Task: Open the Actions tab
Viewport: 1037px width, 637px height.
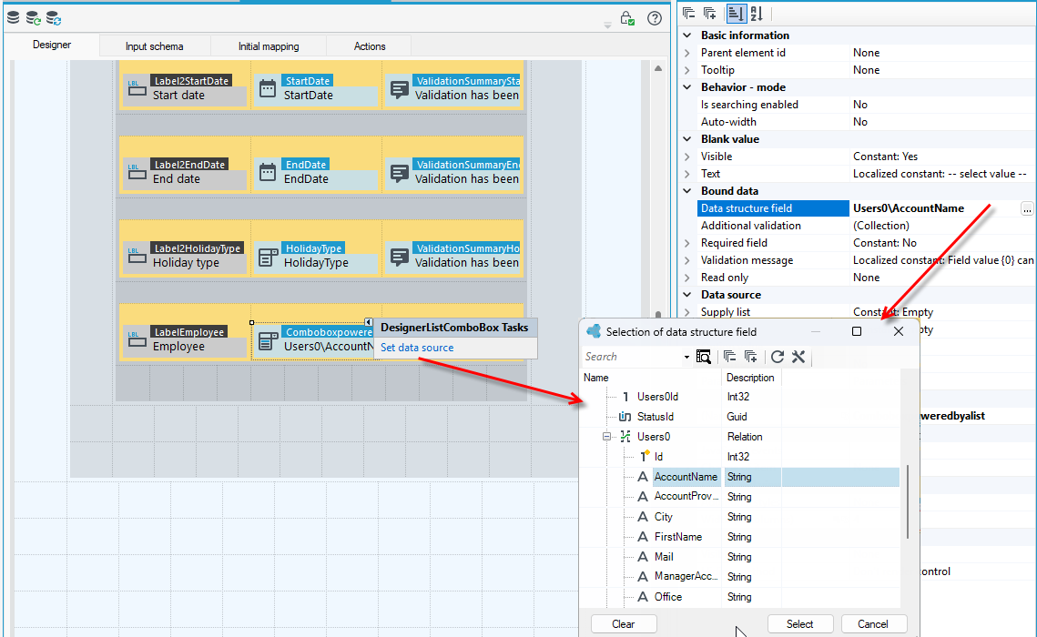Action: [x=369, y=46]
